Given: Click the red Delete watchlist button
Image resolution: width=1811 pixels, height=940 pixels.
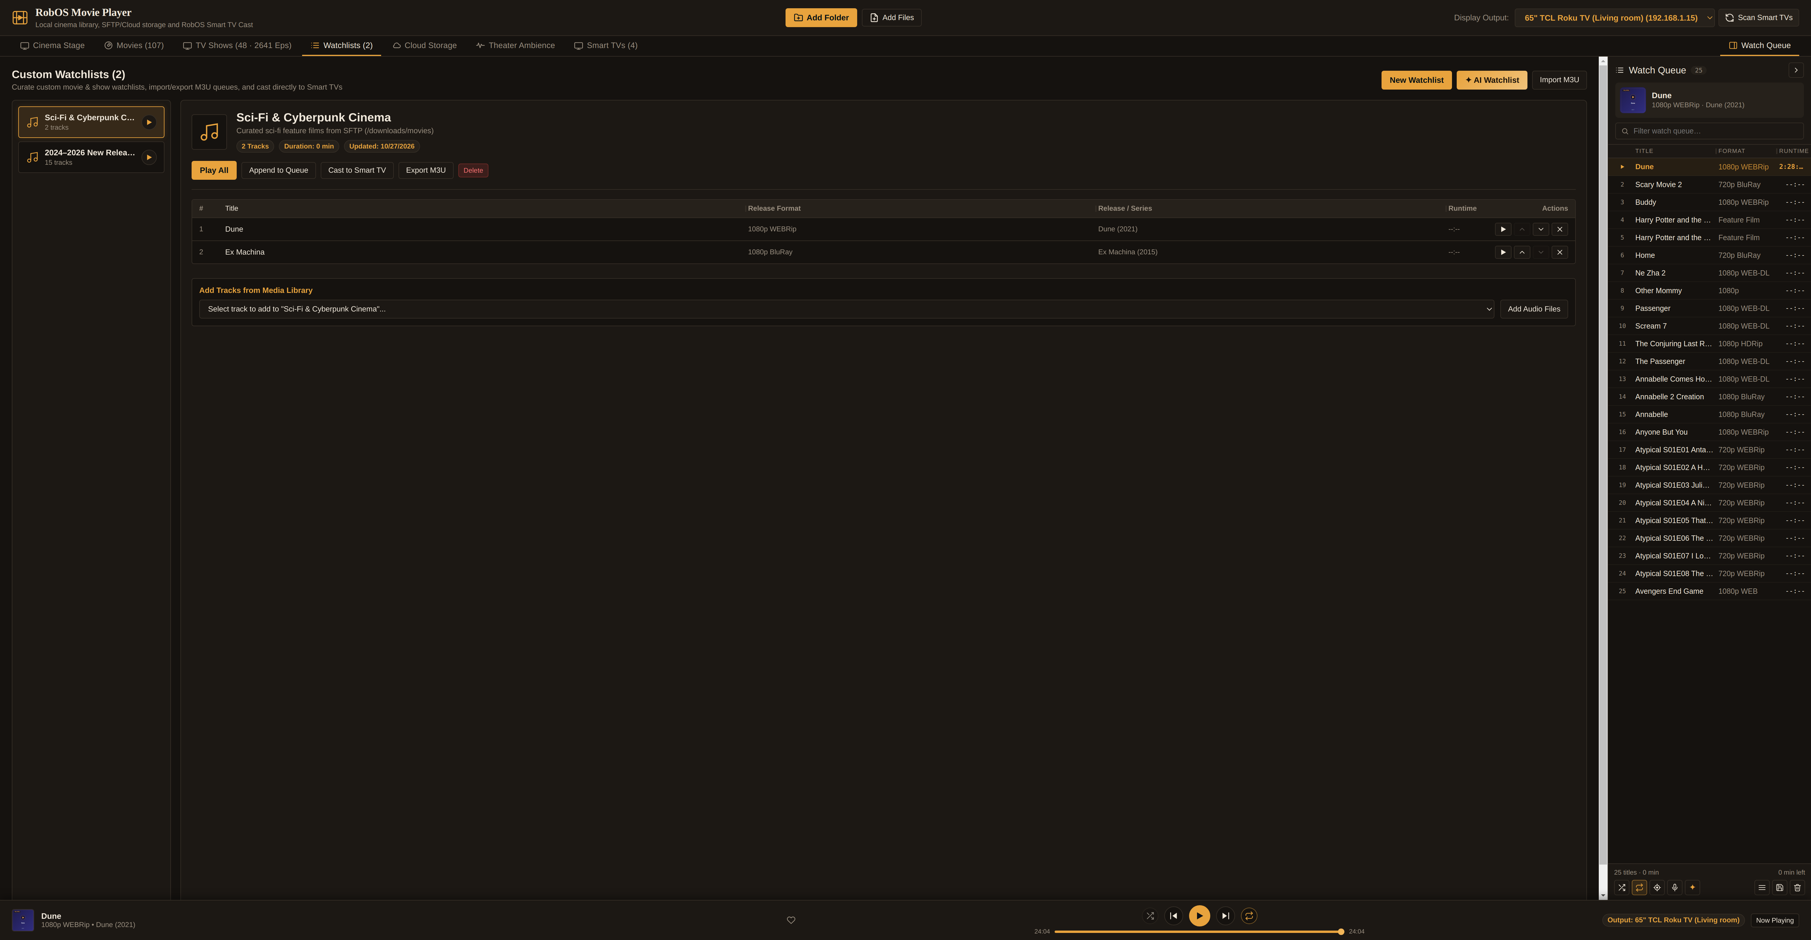Looking at the screenshot, I should (473, 170).
